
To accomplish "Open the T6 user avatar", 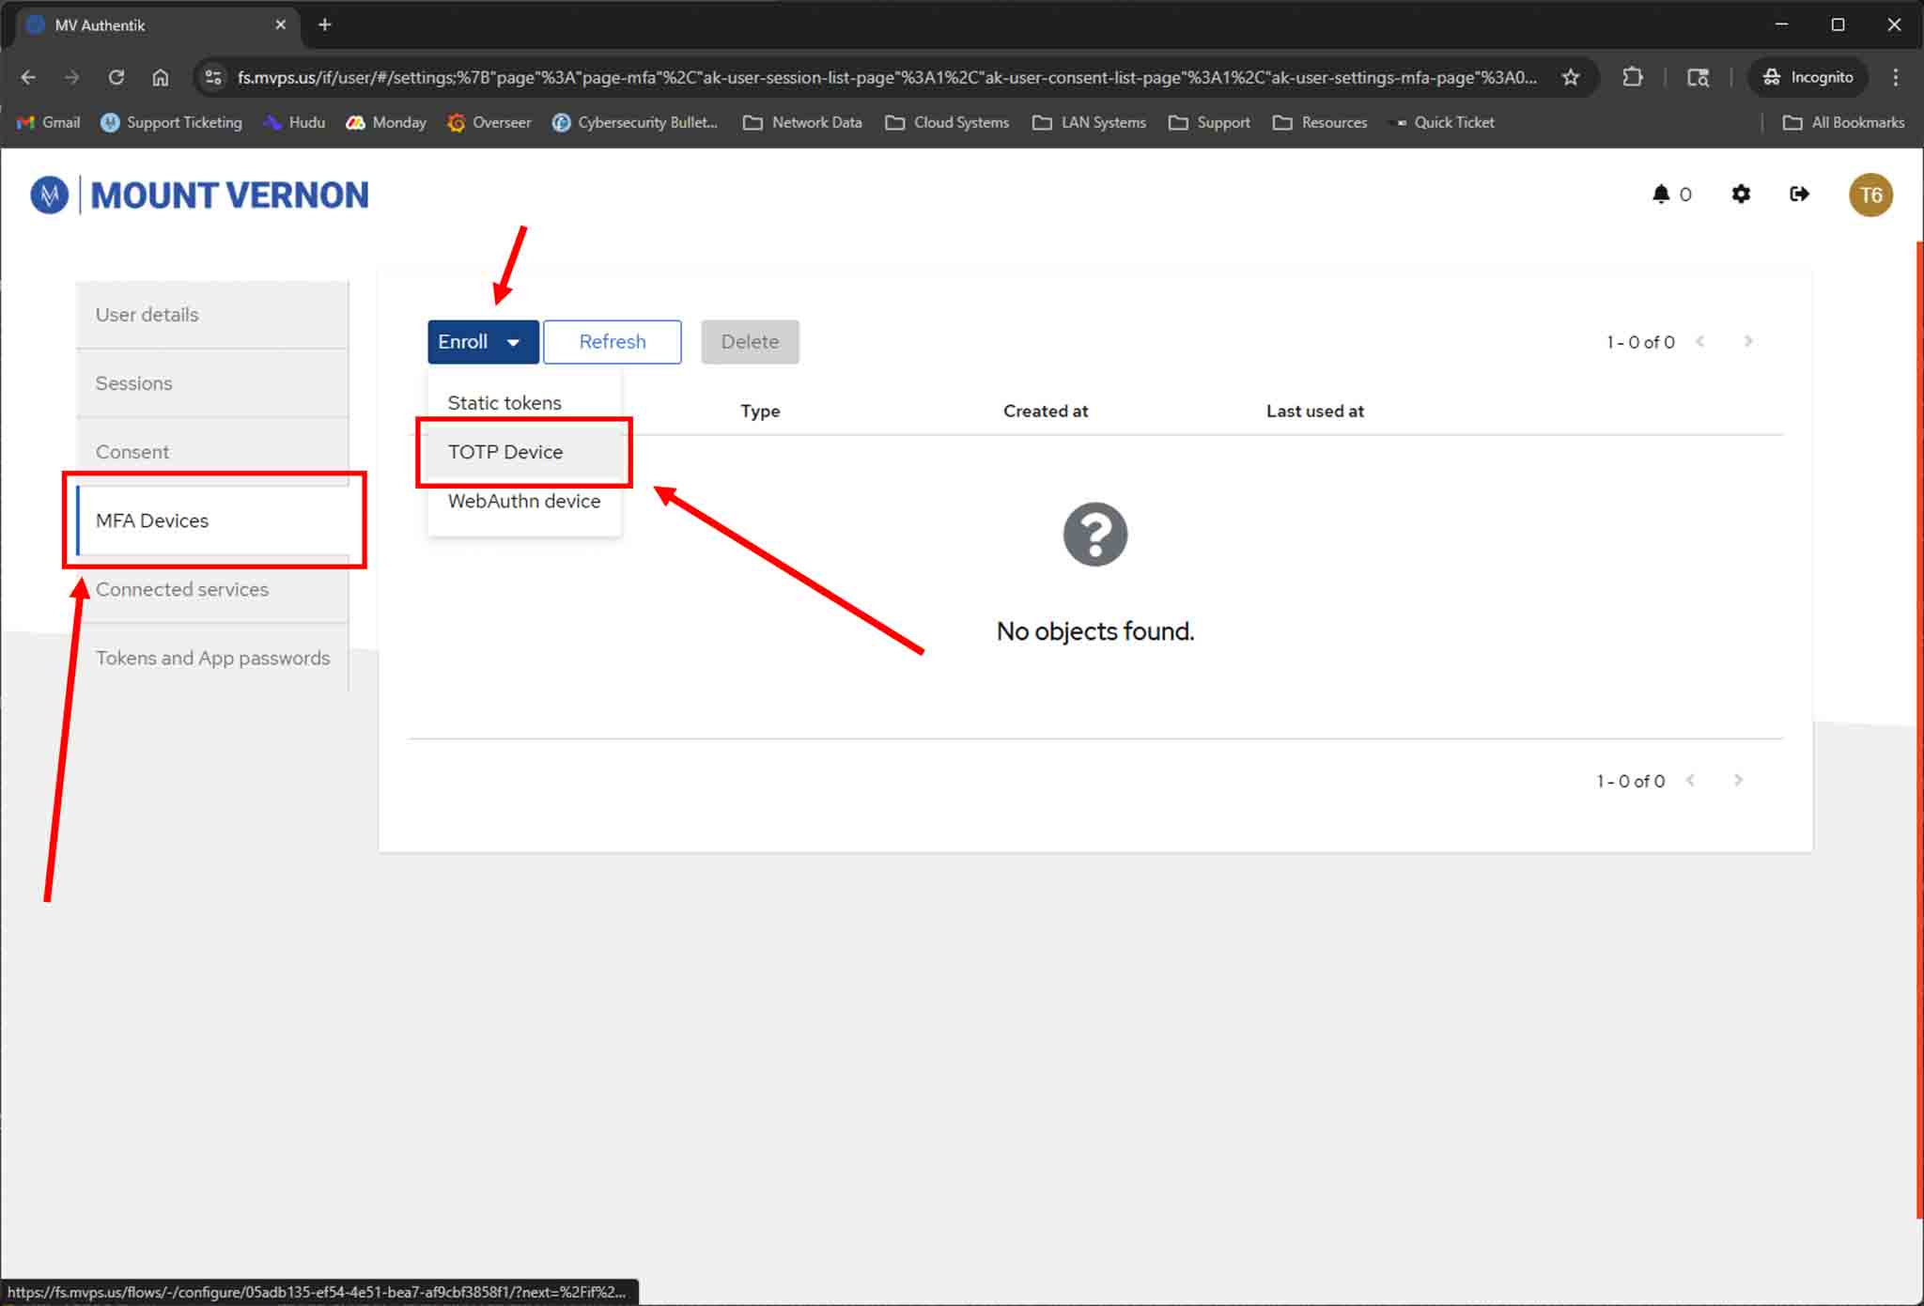I will [1870, 194].
